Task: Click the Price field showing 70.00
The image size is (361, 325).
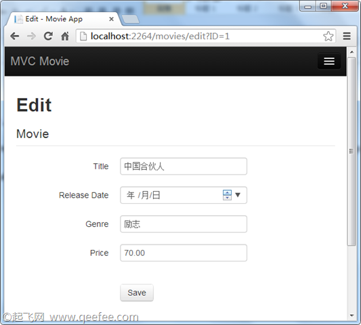Action: [184, 253]
